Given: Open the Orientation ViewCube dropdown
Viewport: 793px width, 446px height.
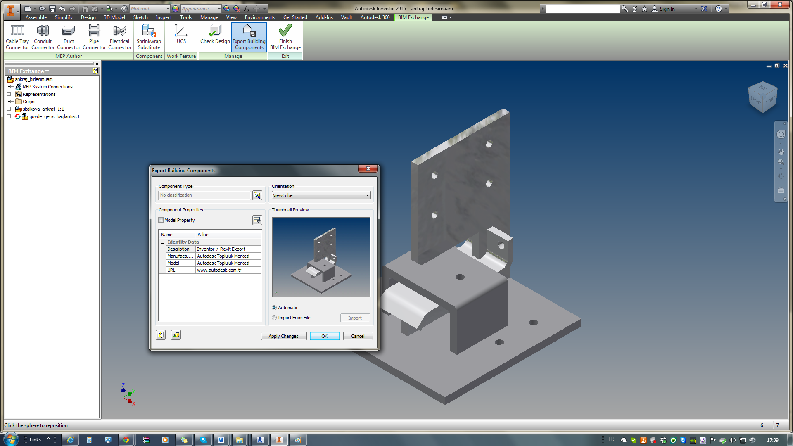Looking at the screenshot, I should tap(321, 195).
